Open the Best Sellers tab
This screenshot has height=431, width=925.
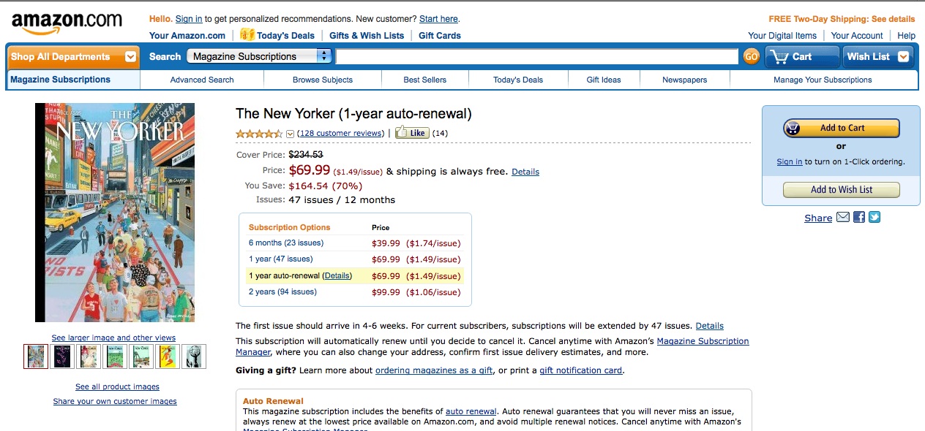424,80
